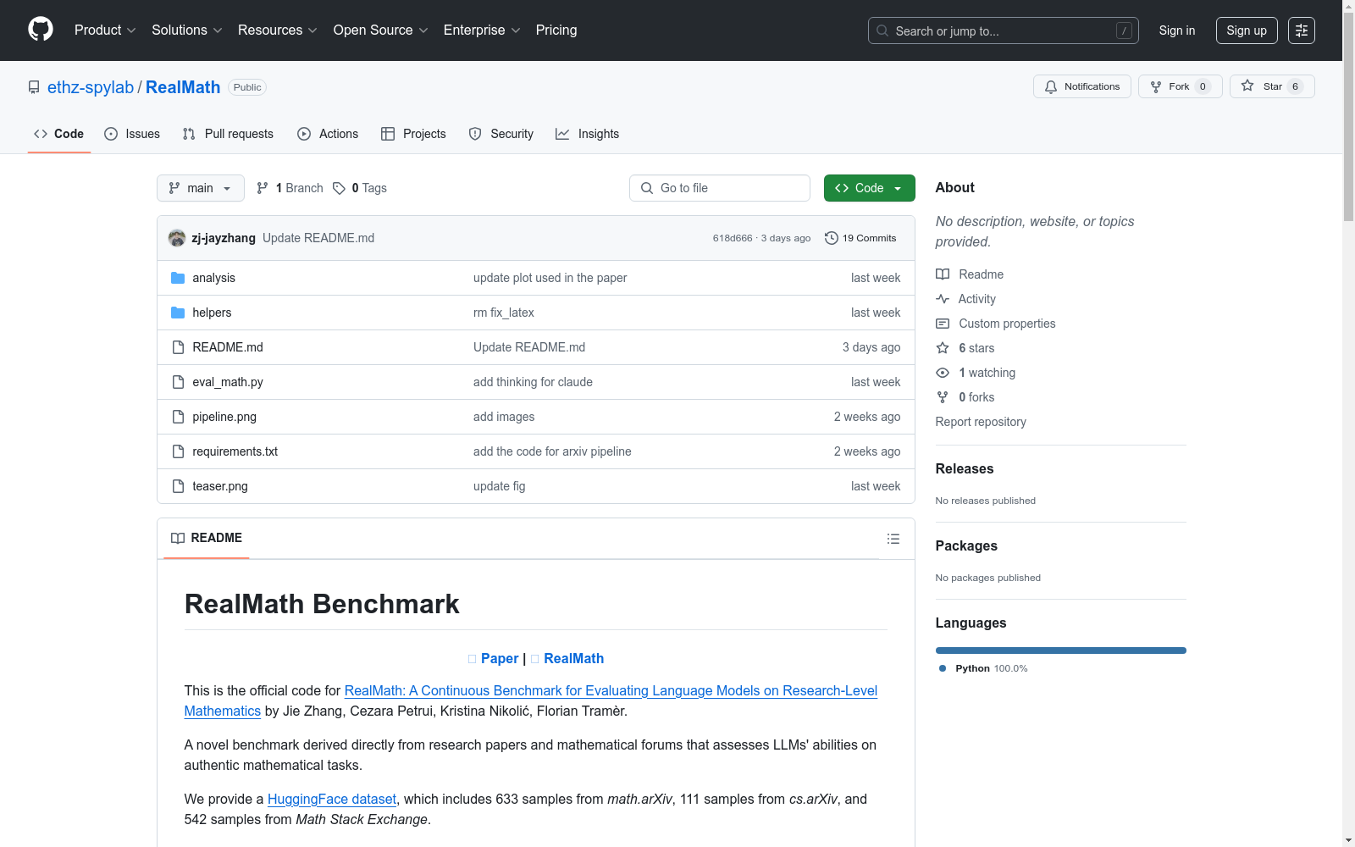The height and width of the screenshot is (847, 1355).
Task: Open the green Code dropdown
Action: pos(869,188)
